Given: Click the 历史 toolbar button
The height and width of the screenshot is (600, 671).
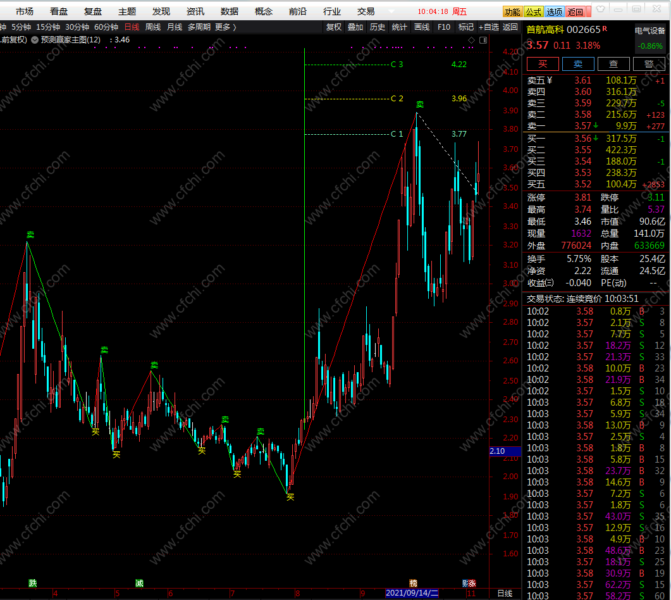Looking at the screenshot, I should (378, 27).
